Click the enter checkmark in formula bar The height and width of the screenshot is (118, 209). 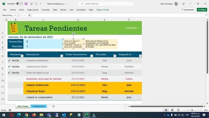coord(25,15)
